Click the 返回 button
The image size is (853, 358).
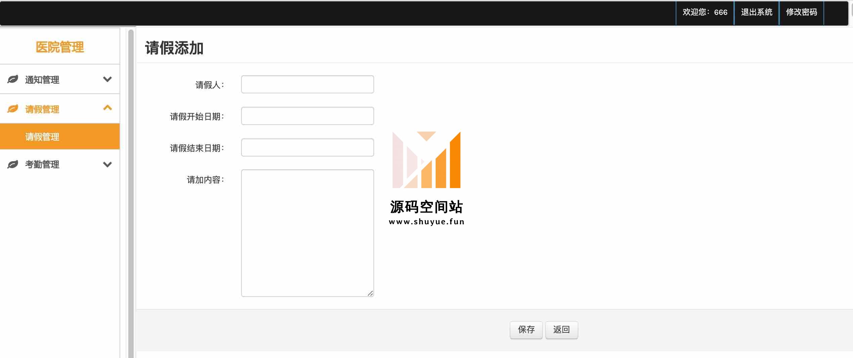(562, 330)
